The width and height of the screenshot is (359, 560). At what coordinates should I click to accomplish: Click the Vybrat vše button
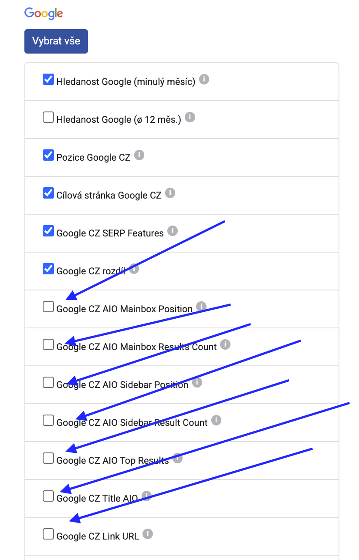(x=56, y=41)
